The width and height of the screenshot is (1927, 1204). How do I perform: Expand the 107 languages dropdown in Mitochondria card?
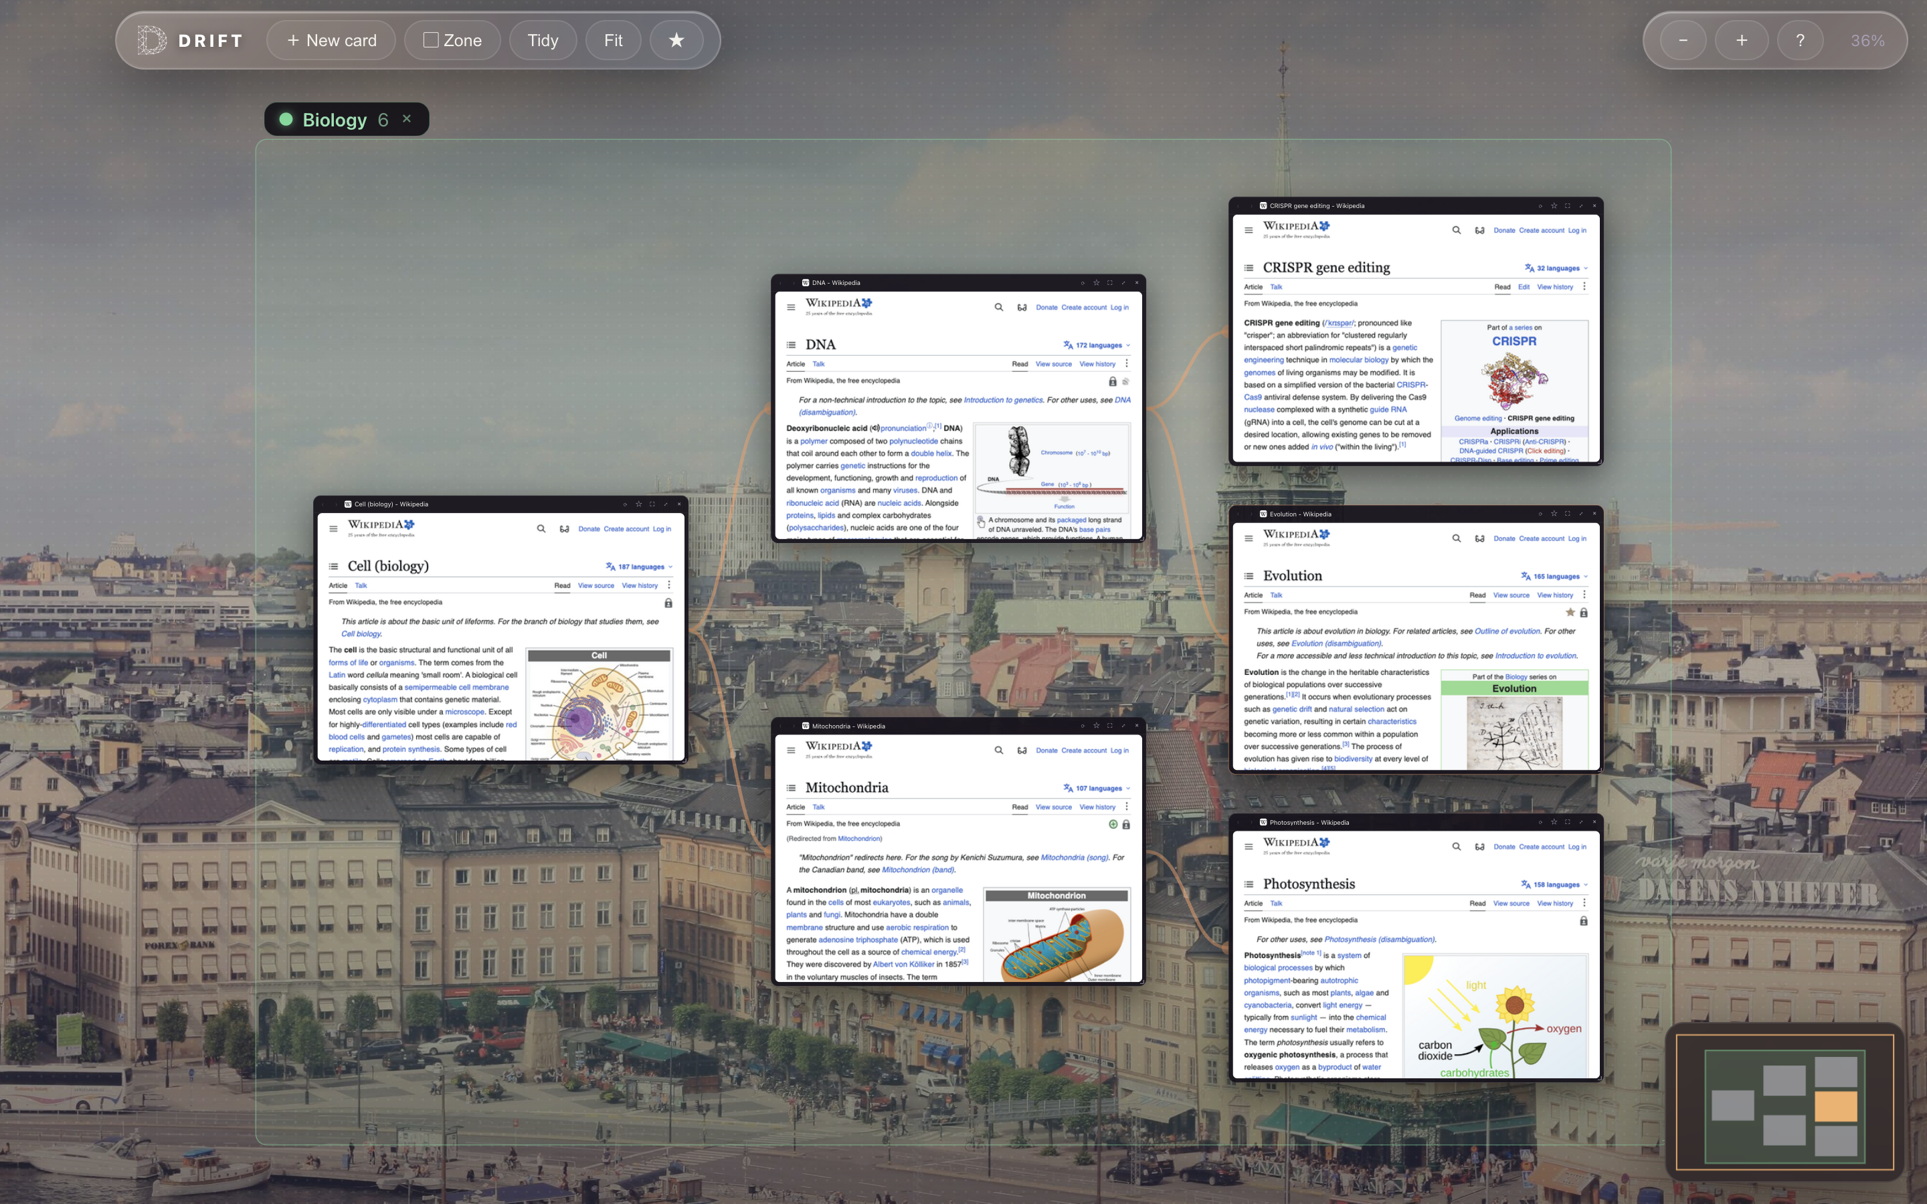(x=1097, y=789)
